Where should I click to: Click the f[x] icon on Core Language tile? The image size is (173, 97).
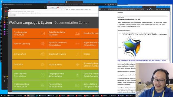click(43, 33)
